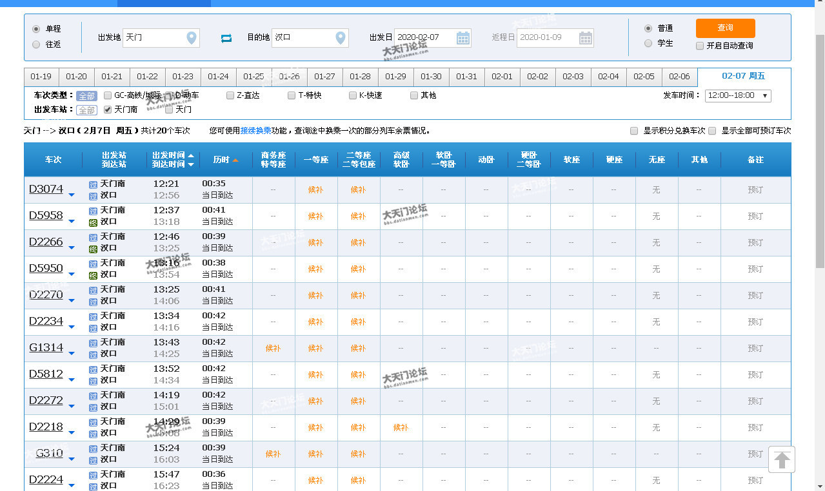Click the pass-through station icon for D3074 departure
The width and height of the screenshot is (825, 491).
[93, 184]
